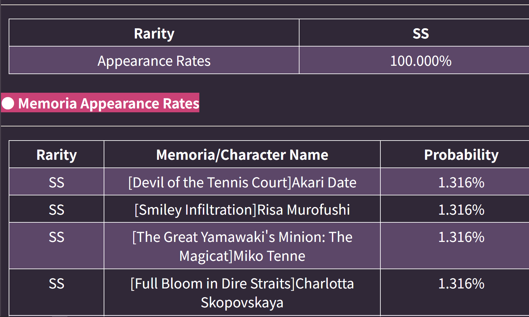Click the Rarity column header in Memoria table

[x=56, y=155]
